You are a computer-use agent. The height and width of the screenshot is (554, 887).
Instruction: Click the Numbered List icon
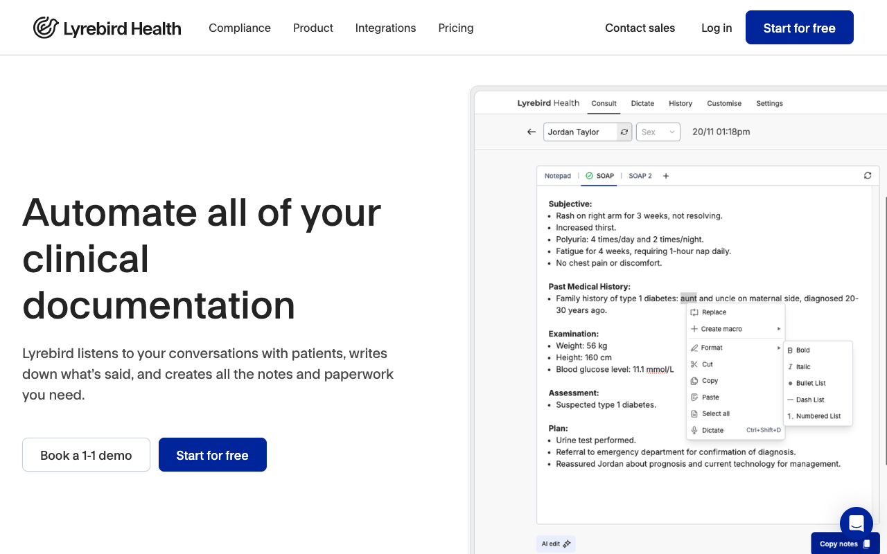click(x=791, y=416)
